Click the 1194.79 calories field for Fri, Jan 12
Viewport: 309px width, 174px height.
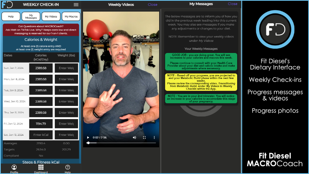(41, 124)
